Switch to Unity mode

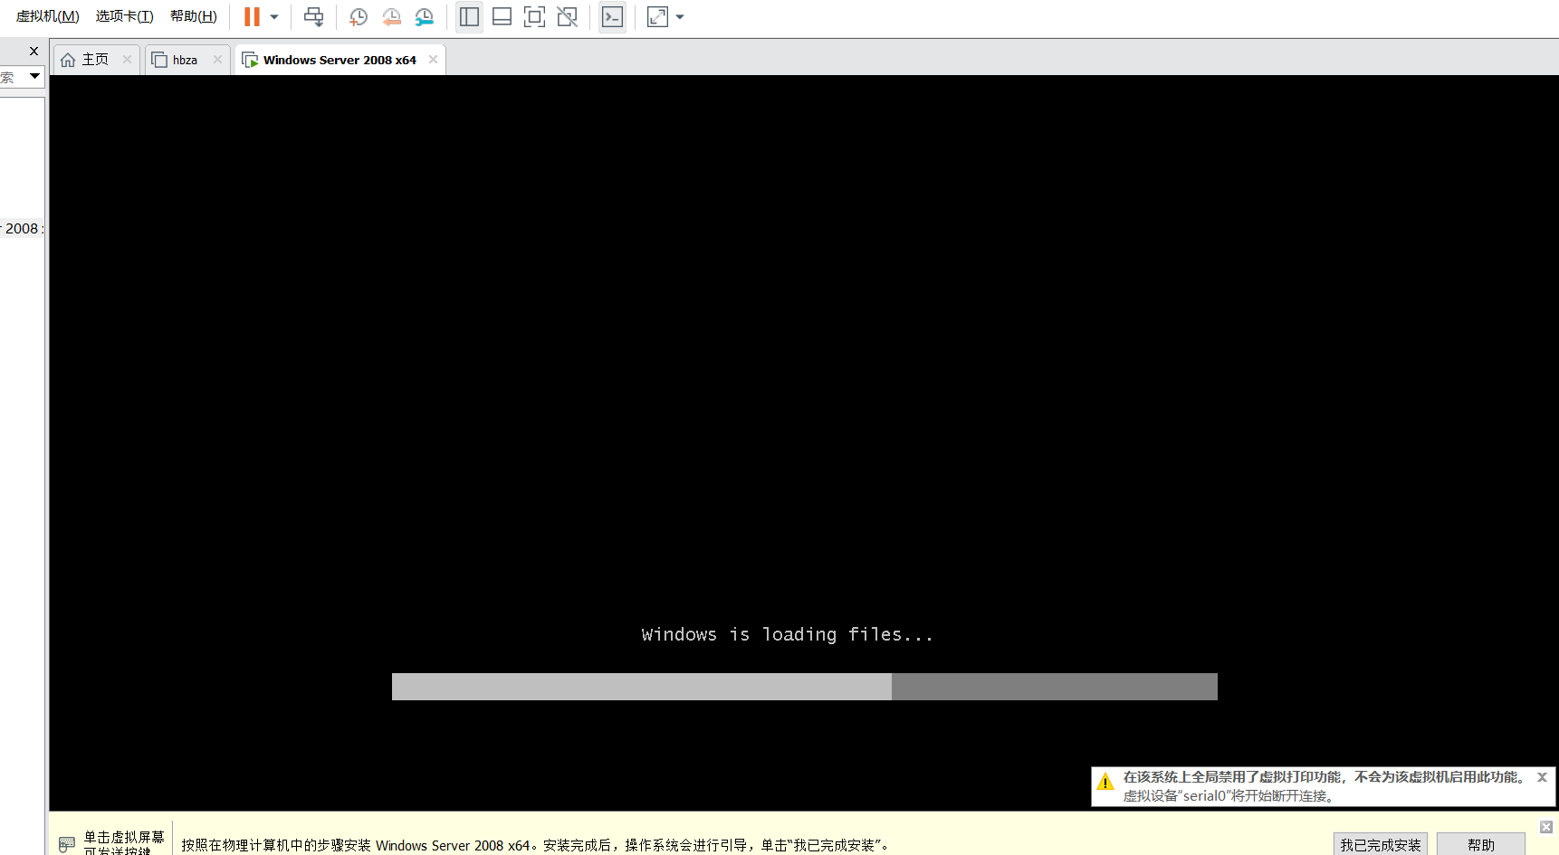pyautogui.click(x=567, y=16)
